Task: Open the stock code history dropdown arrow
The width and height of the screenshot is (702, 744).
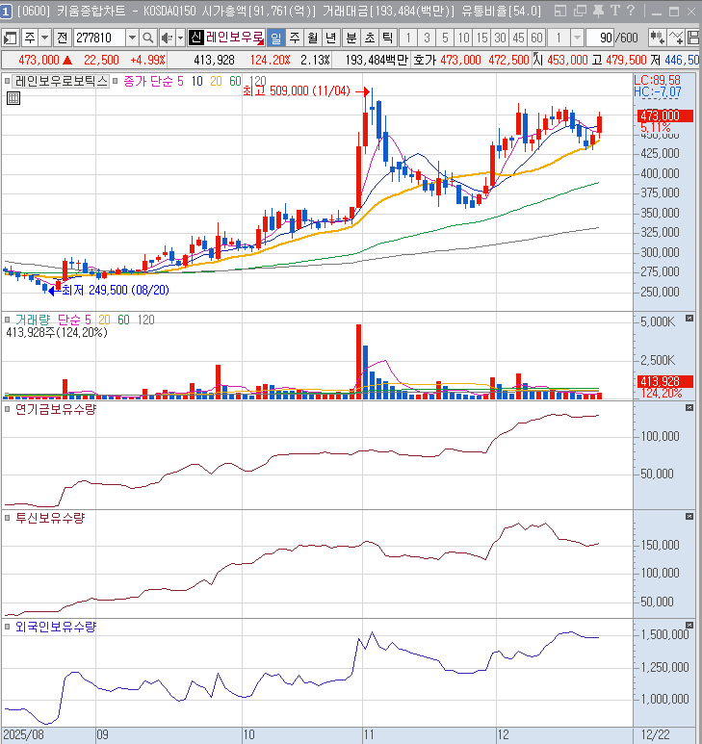Action: 132,38
